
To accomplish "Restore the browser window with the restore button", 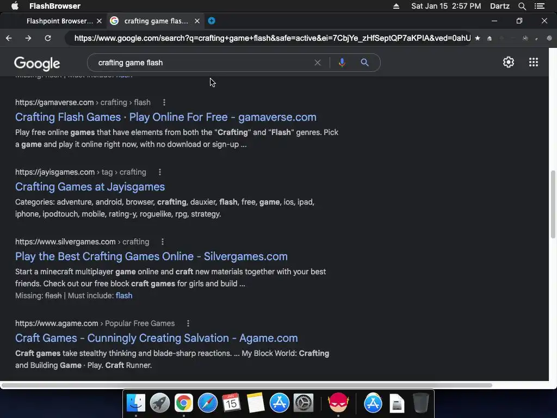I will point(519,21).
